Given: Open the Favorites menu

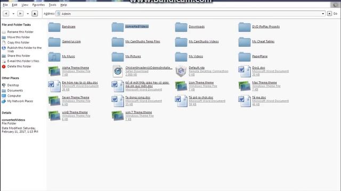Looking at the screenshot, I should [38, 5].
